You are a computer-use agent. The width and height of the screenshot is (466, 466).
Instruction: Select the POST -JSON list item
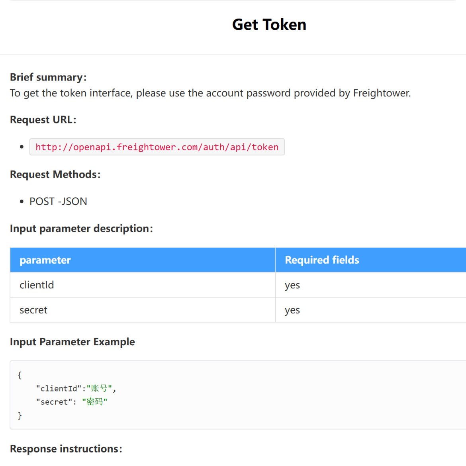[58, 202]
